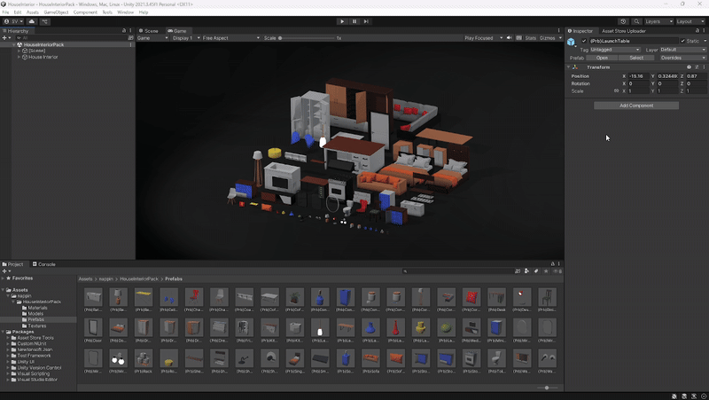The height and width of the screenshot is (400, 709).
Task: Click the Game view Scale slider handle
Action: 280,38
